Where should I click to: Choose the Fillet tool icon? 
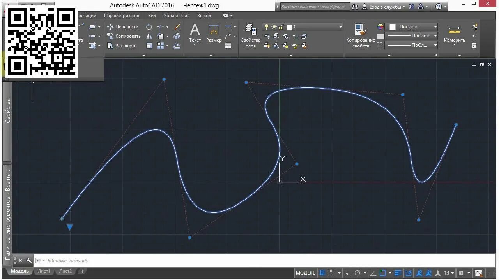160,36
